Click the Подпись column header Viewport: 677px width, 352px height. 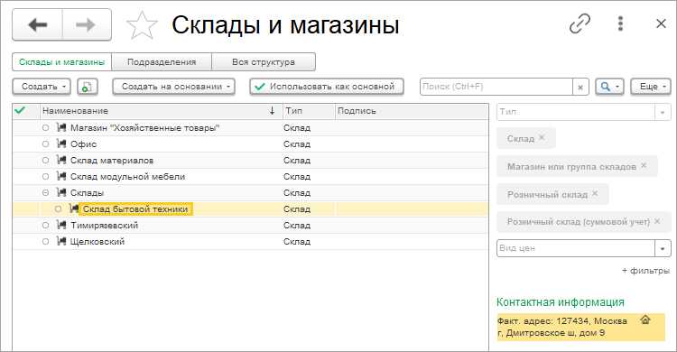[412, 111]
